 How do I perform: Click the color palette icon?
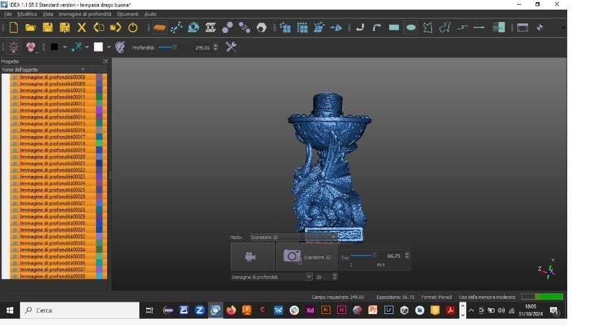(x=120, y=47)
